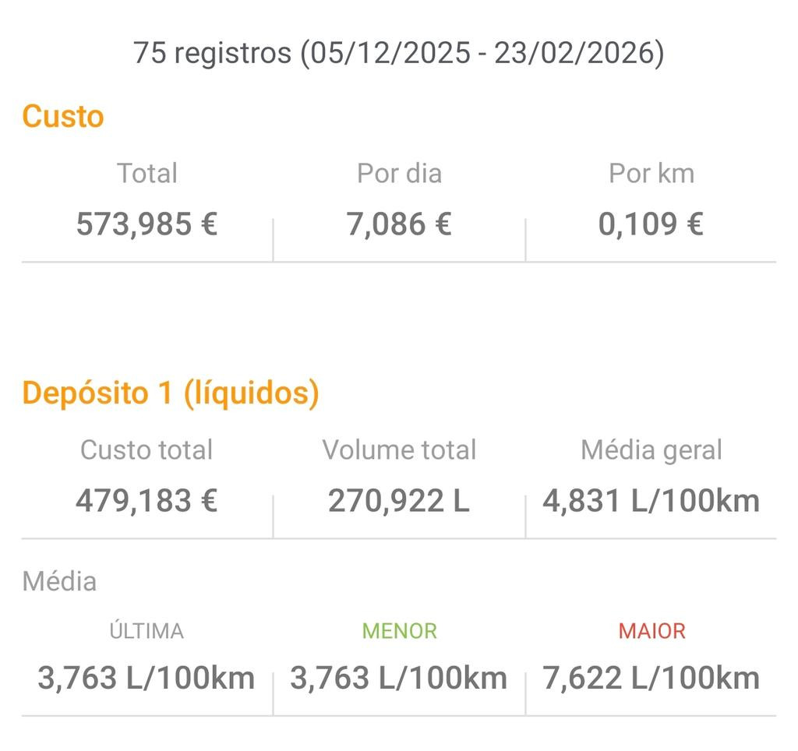Select the Por km label
Screen dimensions: 798x751
tap(651, 173)
